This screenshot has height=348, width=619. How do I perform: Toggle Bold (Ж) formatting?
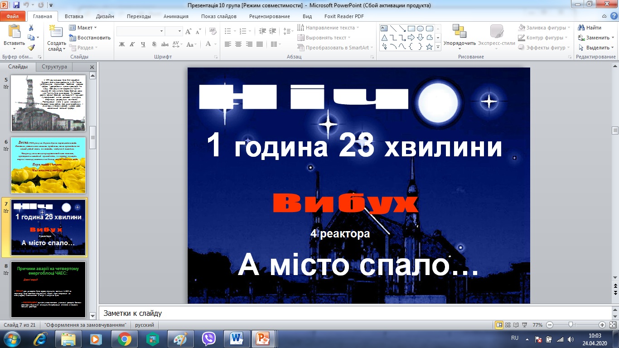[x=121, y=44]
